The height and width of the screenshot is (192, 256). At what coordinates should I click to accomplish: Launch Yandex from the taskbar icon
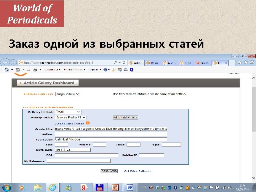click(84, 188)
